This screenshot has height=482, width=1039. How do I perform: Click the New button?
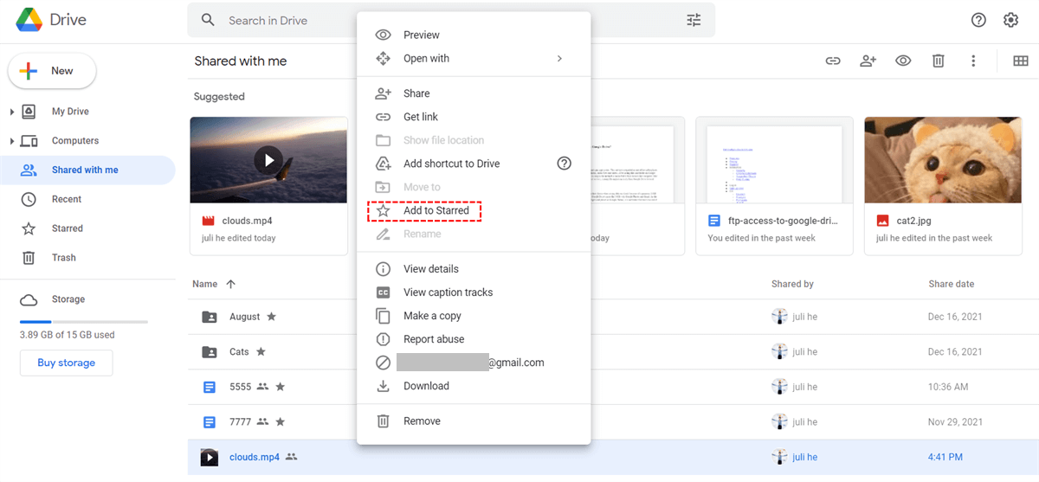[52, 71]
